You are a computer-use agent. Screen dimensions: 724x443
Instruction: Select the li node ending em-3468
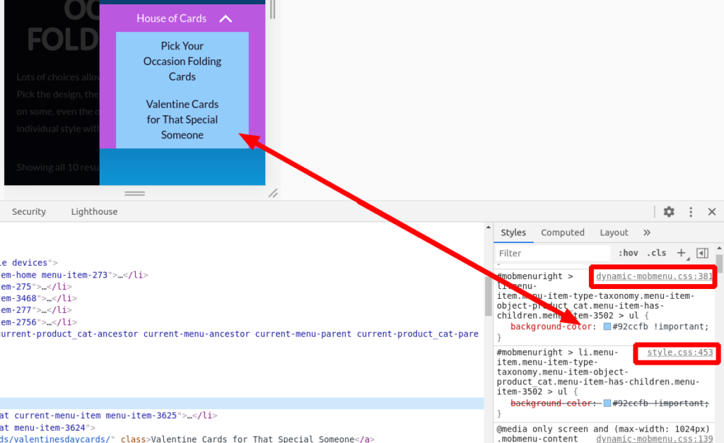[39, 299]
